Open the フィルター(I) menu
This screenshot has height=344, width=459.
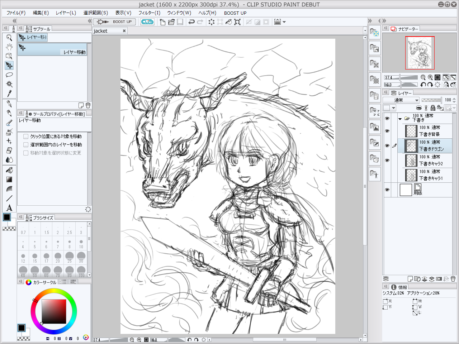pos(150,13)
